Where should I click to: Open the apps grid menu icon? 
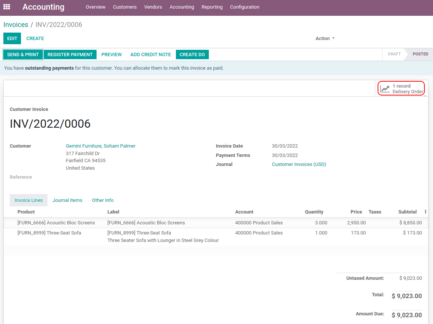[x=7, y=7]
